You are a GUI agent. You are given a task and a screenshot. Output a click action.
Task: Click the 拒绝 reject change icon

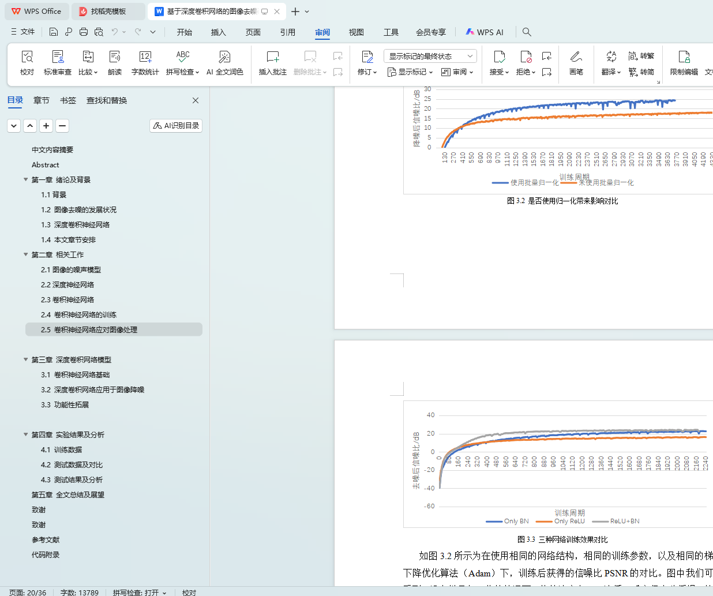526,57
